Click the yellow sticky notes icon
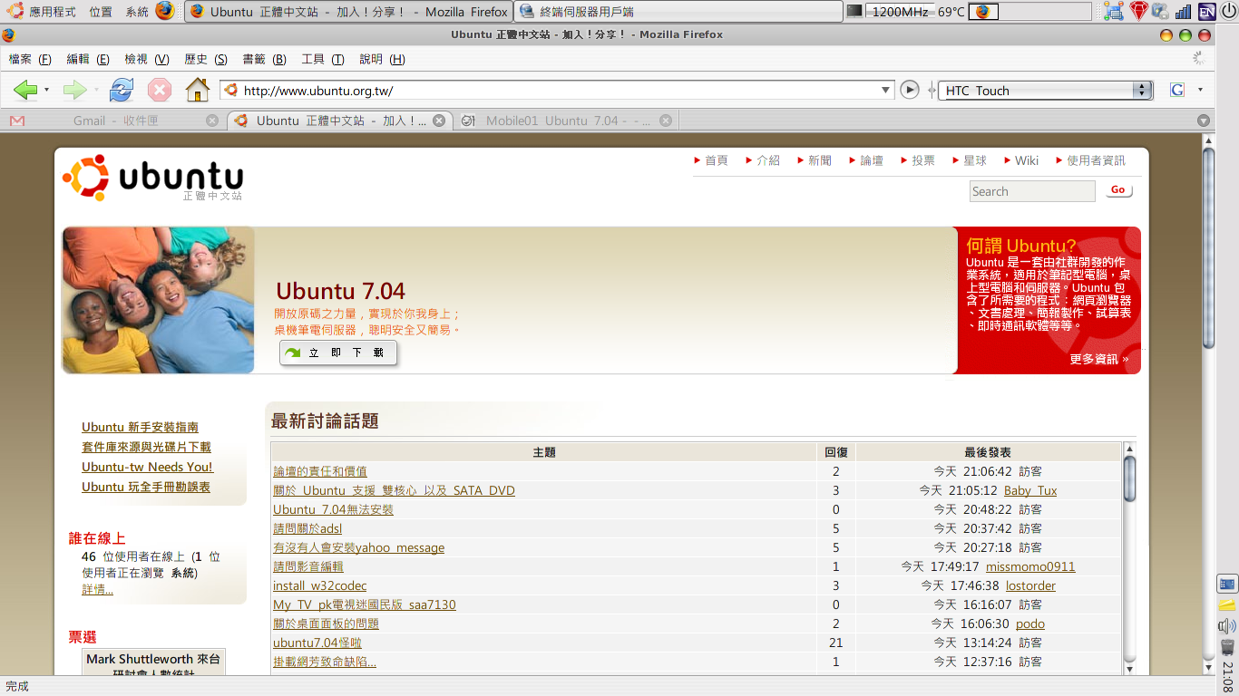This screenshot has height=696, width=1239. click(1227, 604)
